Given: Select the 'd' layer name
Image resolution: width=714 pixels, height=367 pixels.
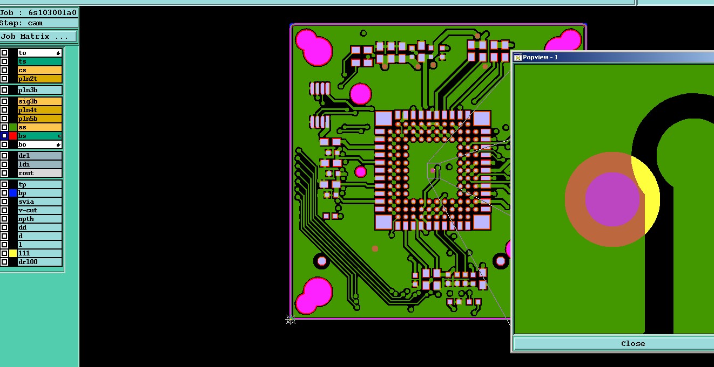Looking at the screenshot, I should click(40, 236).
